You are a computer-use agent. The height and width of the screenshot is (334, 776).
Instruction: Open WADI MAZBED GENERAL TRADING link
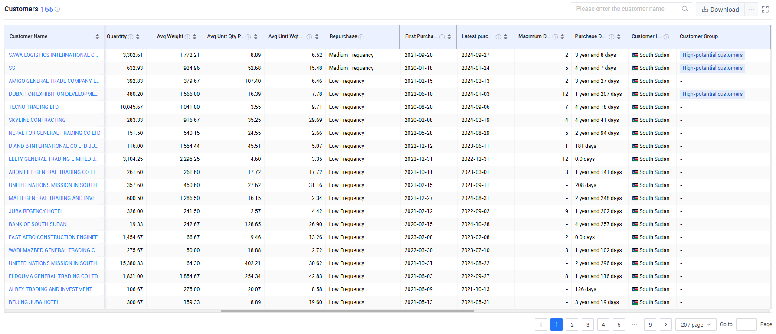(53, 250)
